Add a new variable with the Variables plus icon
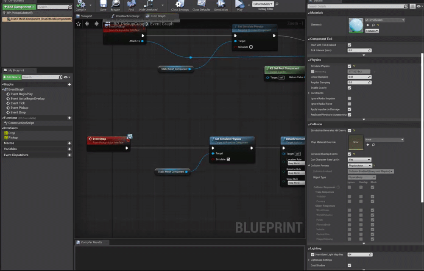 (70, 149)
